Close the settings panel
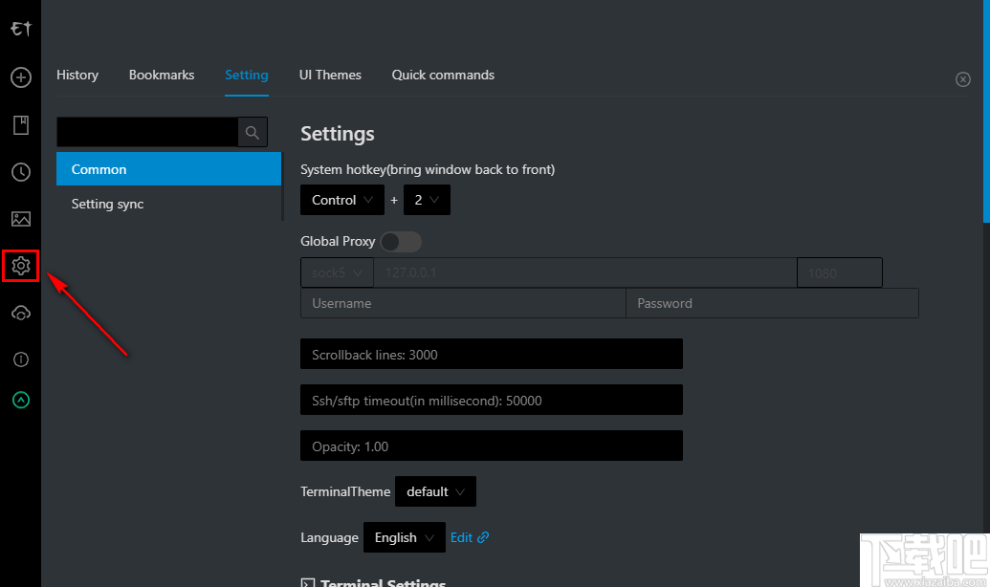 (x=963, y=79)
